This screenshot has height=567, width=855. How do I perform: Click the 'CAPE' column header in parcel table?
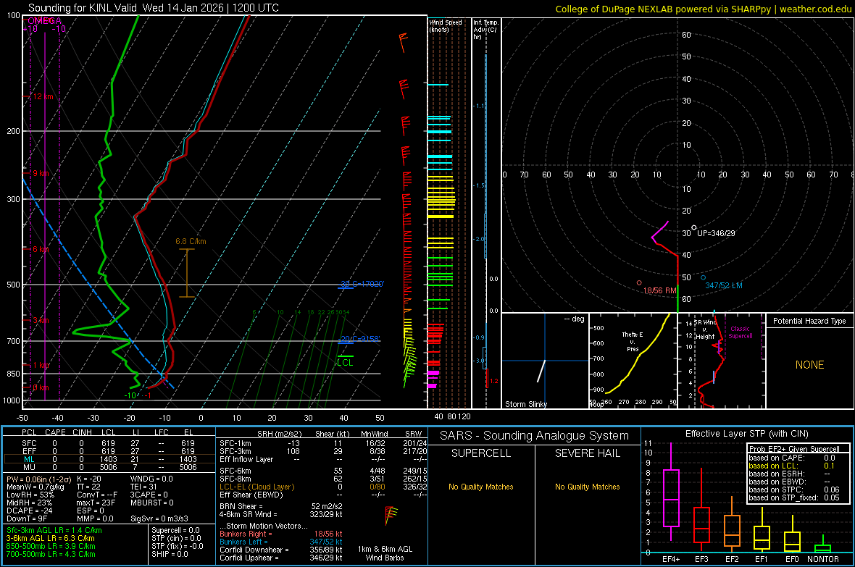55,432
